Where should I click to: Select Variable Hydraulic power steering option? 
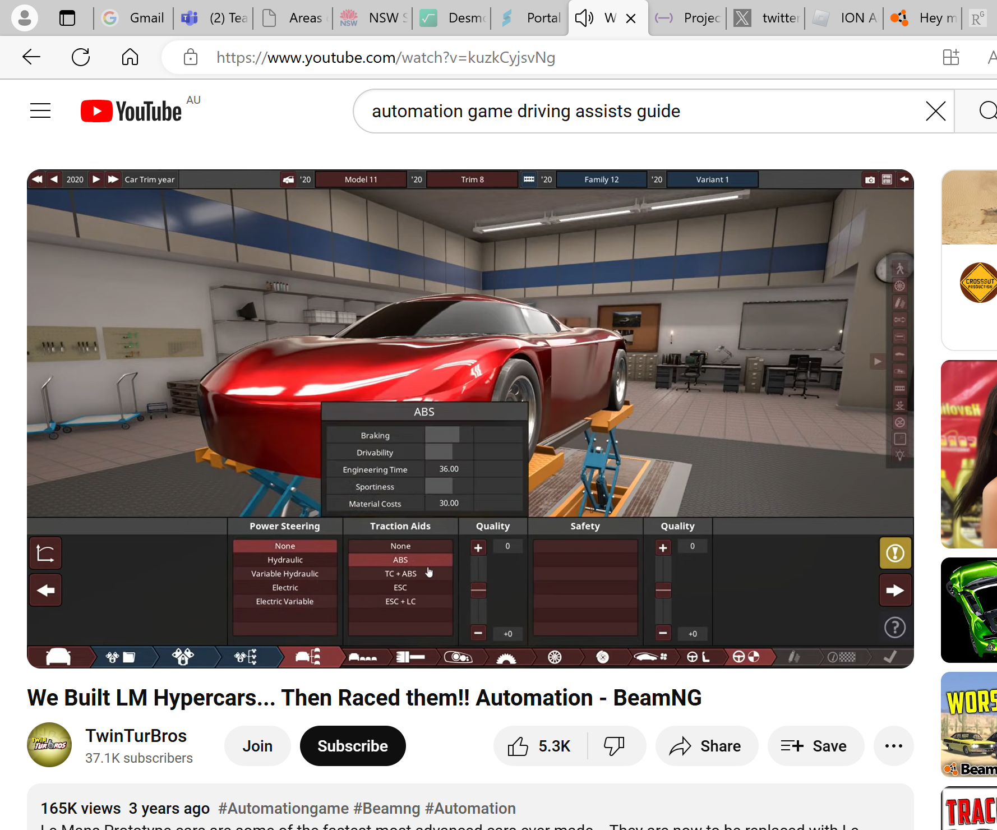(x=285, y=574)
